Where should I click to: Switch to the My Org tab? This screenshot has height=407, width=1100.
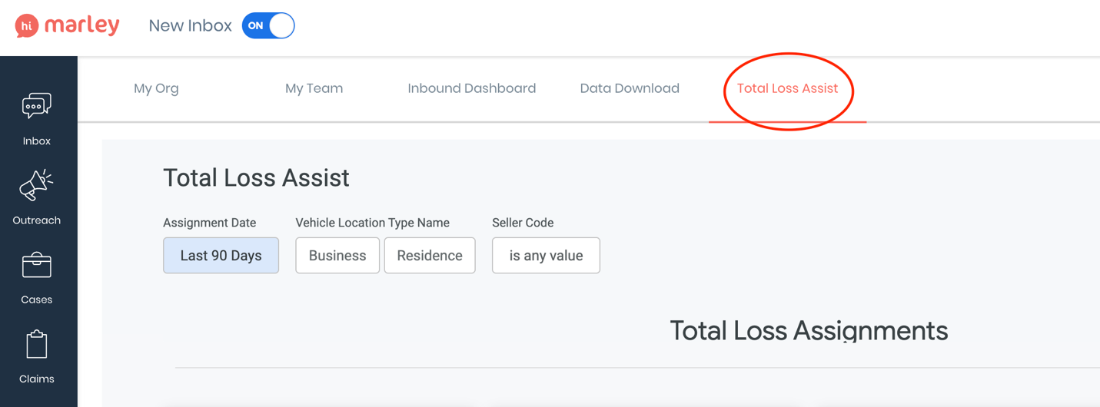tap(156, 88)
